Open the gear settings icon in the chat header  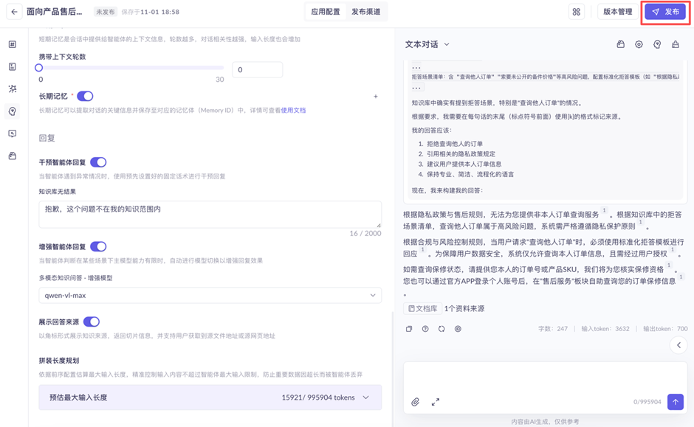click(x=639, y=44)
